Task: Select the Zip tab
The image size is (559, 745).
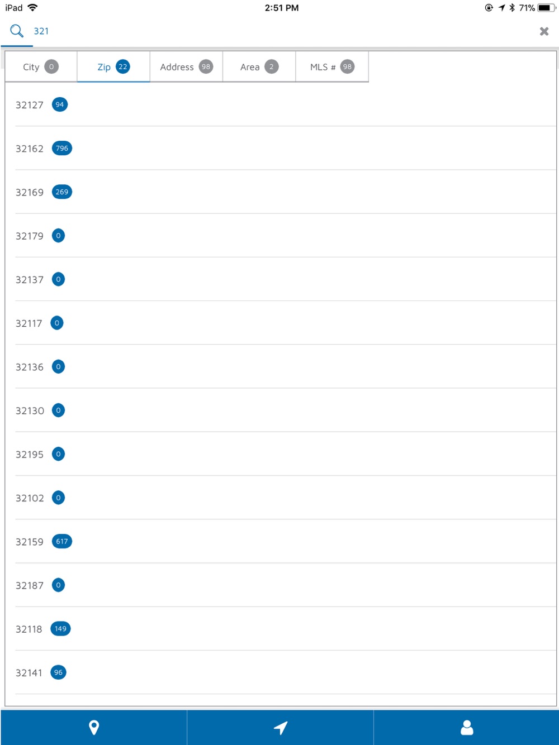Action: tap(113, 67)
